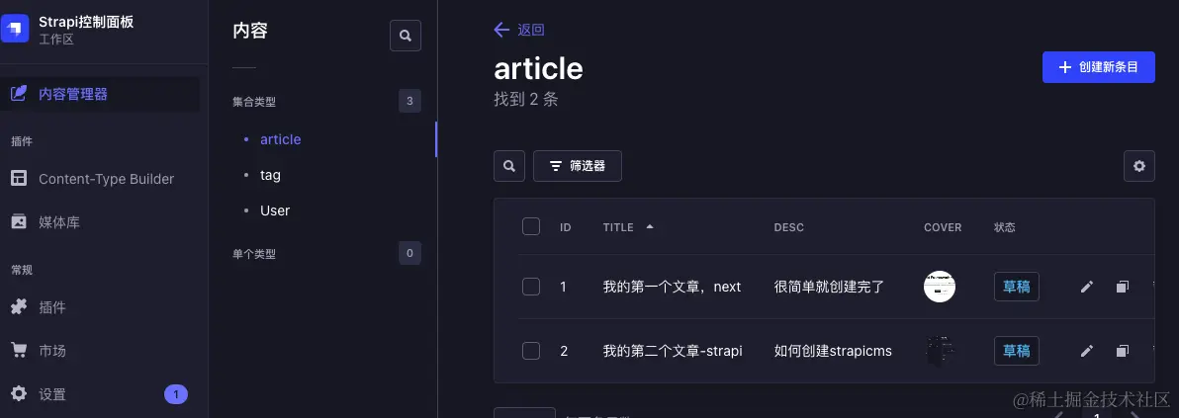The height and width of the screenshot is (418, 1179).
Task: Select the User collection type
Action: pos(274,210)
